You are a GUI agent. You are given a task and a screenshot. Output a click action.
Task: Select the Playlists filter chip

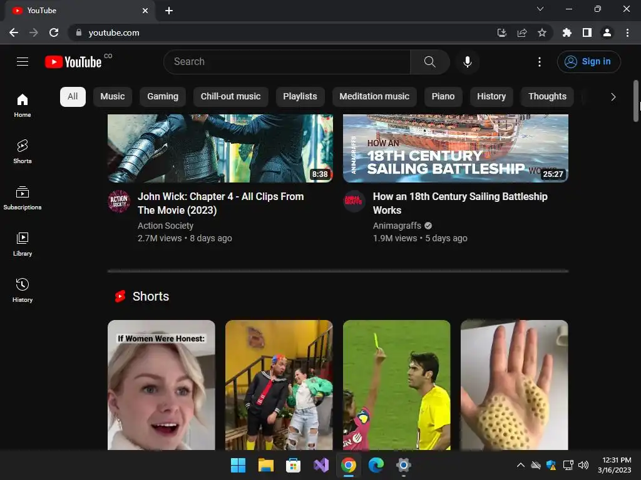300,97
